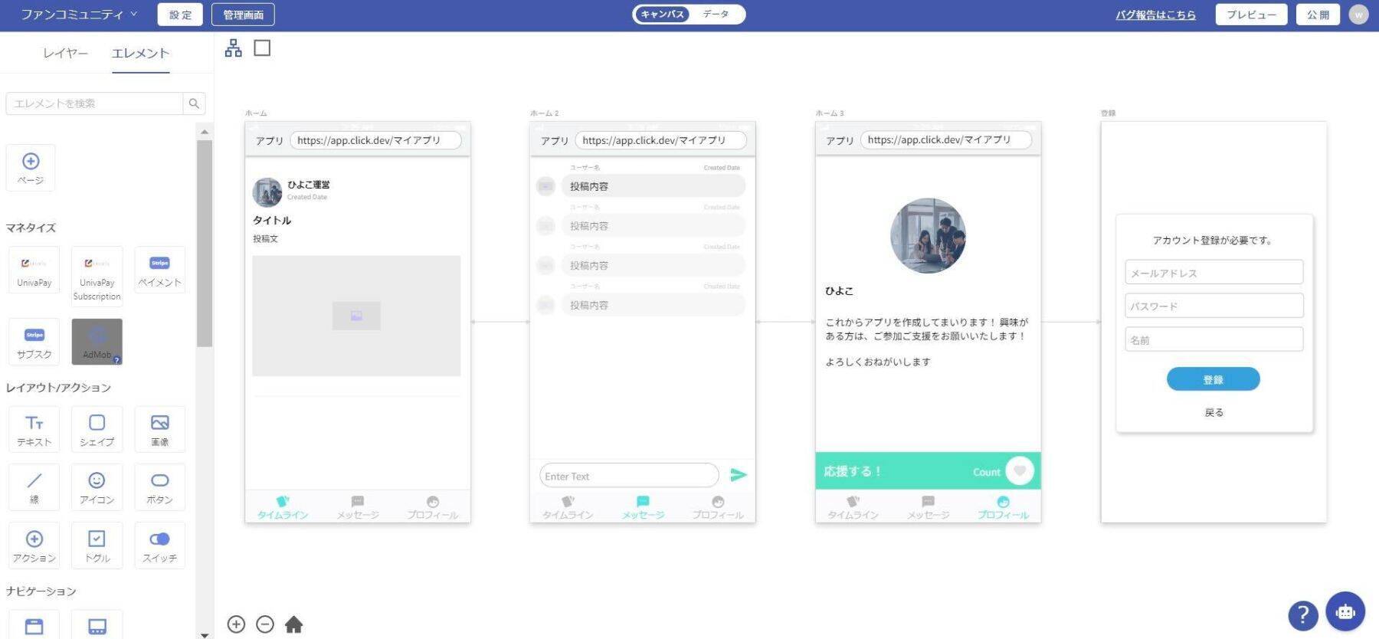
Task: Click the プレビュー button
Action: (x=1250, y=15)
